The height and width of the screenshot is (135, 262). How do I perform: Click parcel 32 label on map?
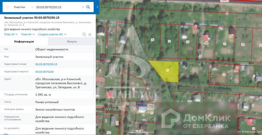pyautogui.click(x=224, y=75)
